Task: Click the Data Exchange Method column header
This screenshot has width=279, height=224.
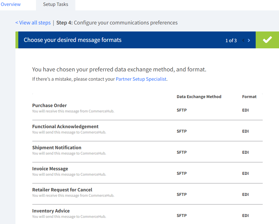Action: 199,97
